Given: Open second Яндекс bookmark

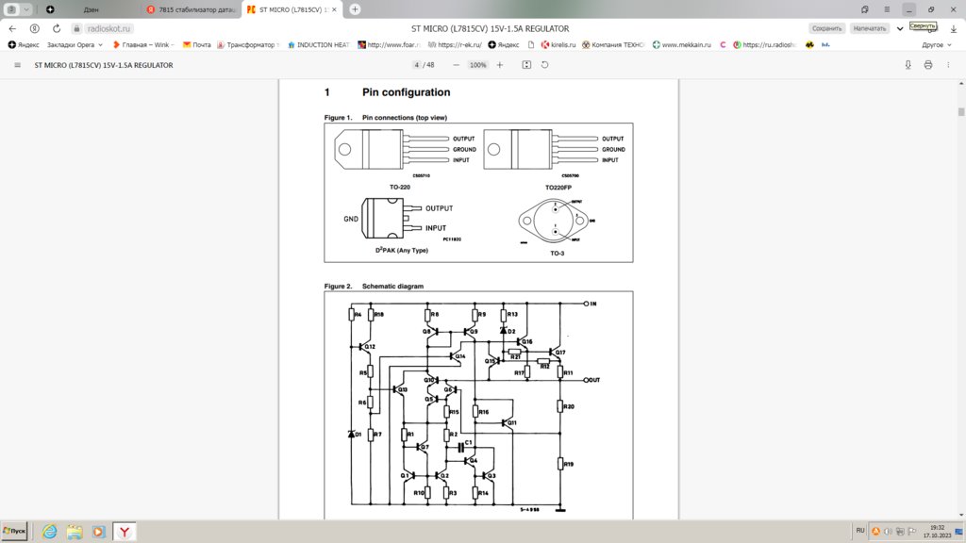Looking at the screenshot, I should [504, 44].
